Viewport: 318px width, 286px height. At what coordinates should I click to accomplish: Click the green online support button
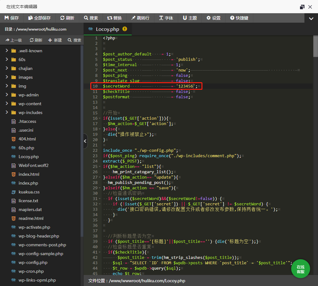point(300,269)
